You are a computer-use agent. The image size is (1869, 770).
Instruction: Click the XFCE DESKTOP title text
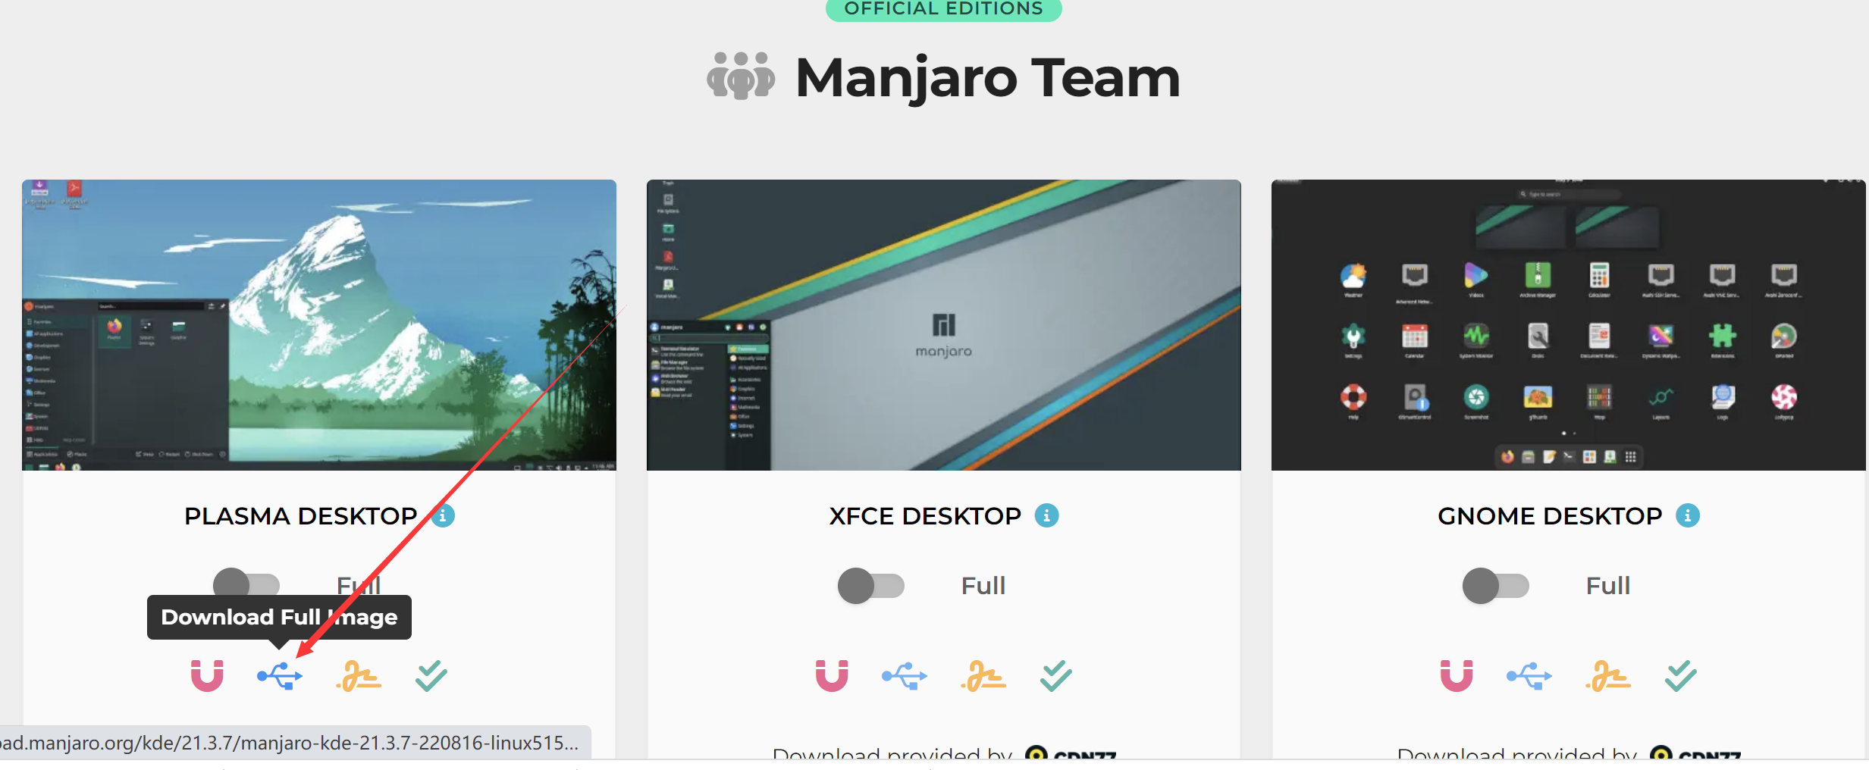pyautogui.click(x=925, y=516)
